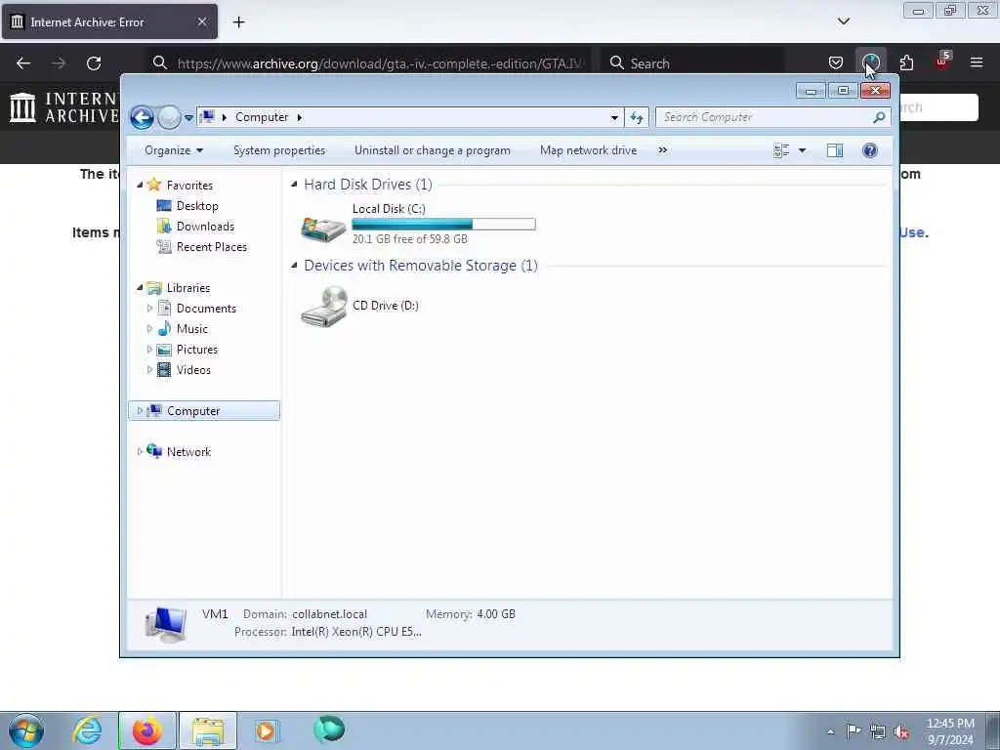Click the Action Center flag tray icon

[854, 730]
